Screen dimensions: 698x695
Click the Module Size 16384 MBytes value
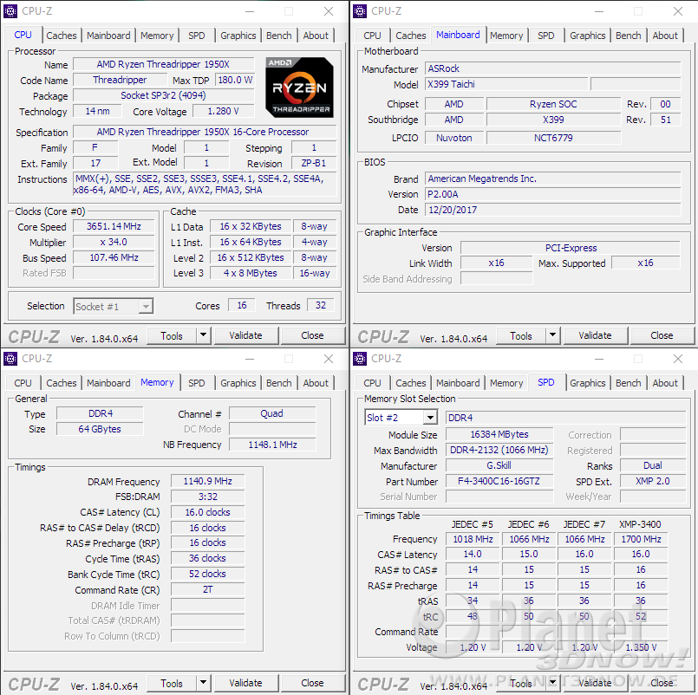[499, 435]
